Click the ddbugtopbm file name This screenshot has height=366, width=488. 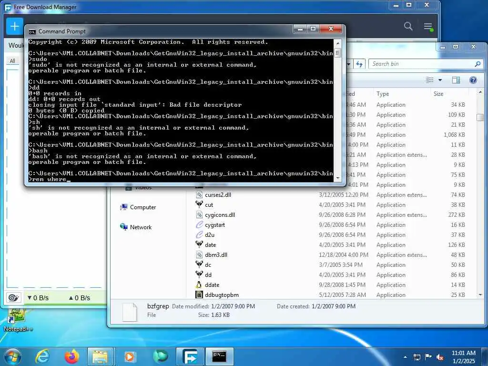point(222,295)
